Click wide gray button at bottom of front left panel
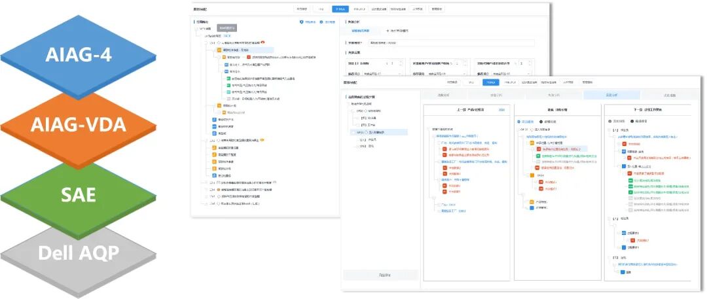Screen dimensions: 707x299 pyautogui.click(x=381, y=275)
